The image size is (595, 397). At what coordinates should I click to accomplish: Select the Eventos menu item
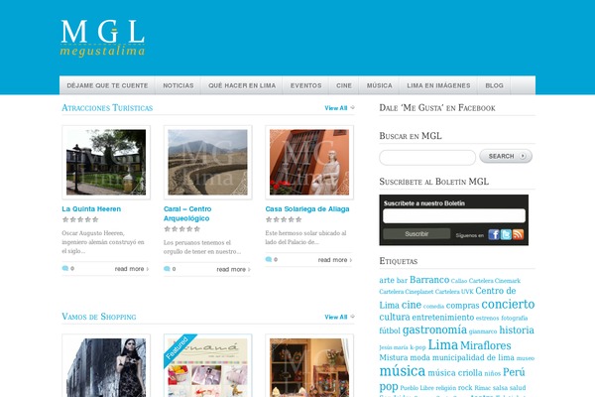(305, 85)
